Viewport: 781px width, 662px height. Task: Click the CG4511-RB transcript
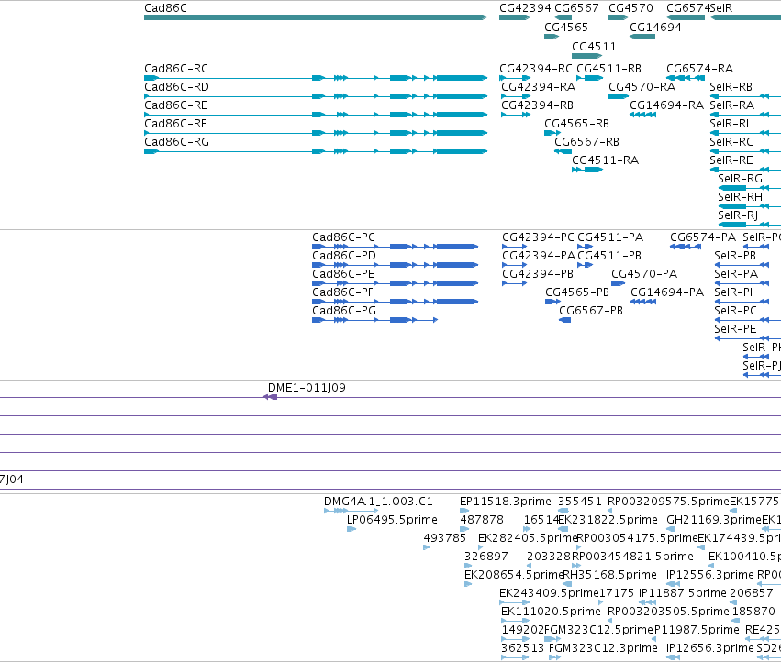[x=590, y=78]
